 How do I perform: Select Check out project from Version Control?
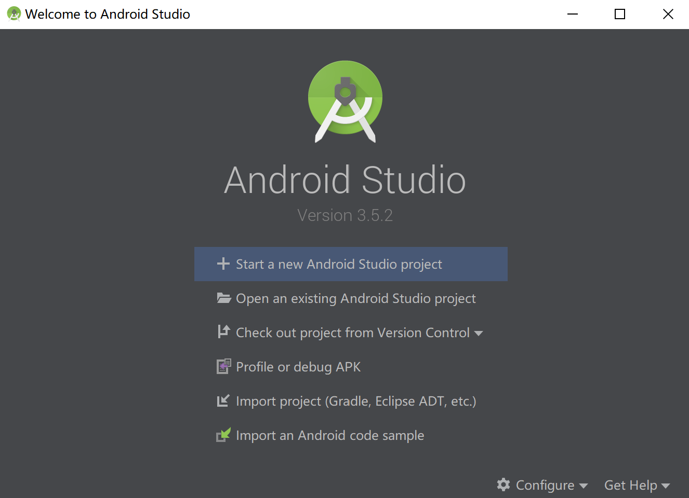pyautogui.click(x=353, y=333)
